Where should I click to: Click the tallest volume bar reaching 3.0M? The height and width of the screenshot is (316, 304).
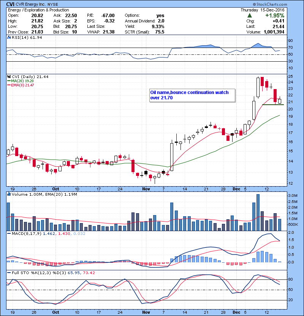(258, 212)
